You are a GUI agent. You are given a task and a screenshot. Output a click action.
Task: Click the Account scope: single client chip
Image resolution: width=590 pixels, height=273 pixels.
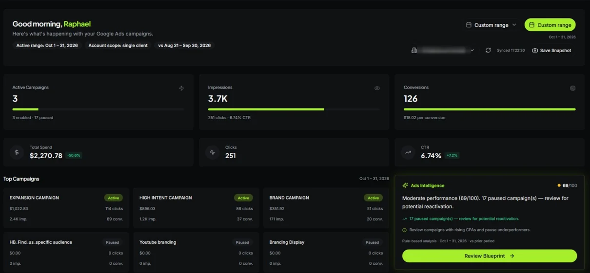click(118, 45)
